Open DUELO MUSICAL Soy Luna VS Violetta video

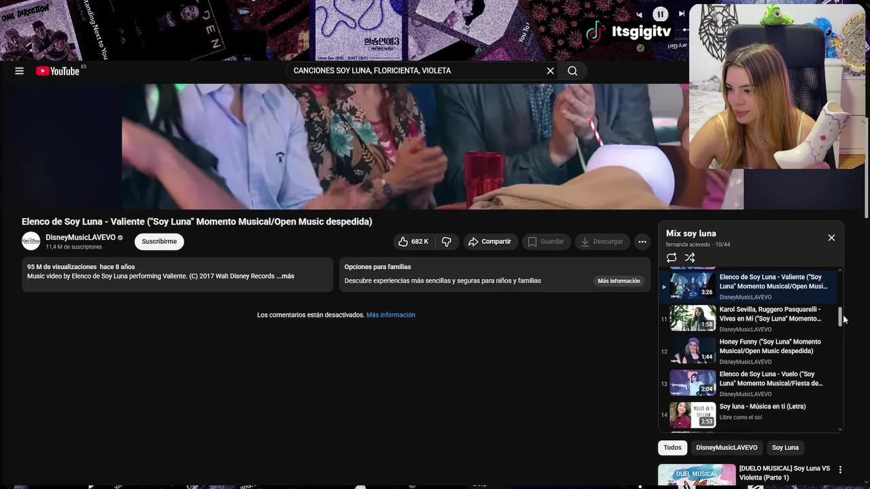(784, 473)
